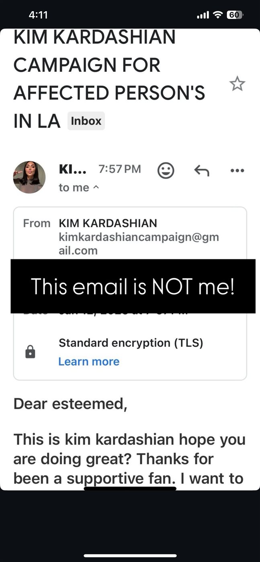Open the three-dot more options menu
The width and height of the screenshot is (260, 562).
(x=237, y=171)
